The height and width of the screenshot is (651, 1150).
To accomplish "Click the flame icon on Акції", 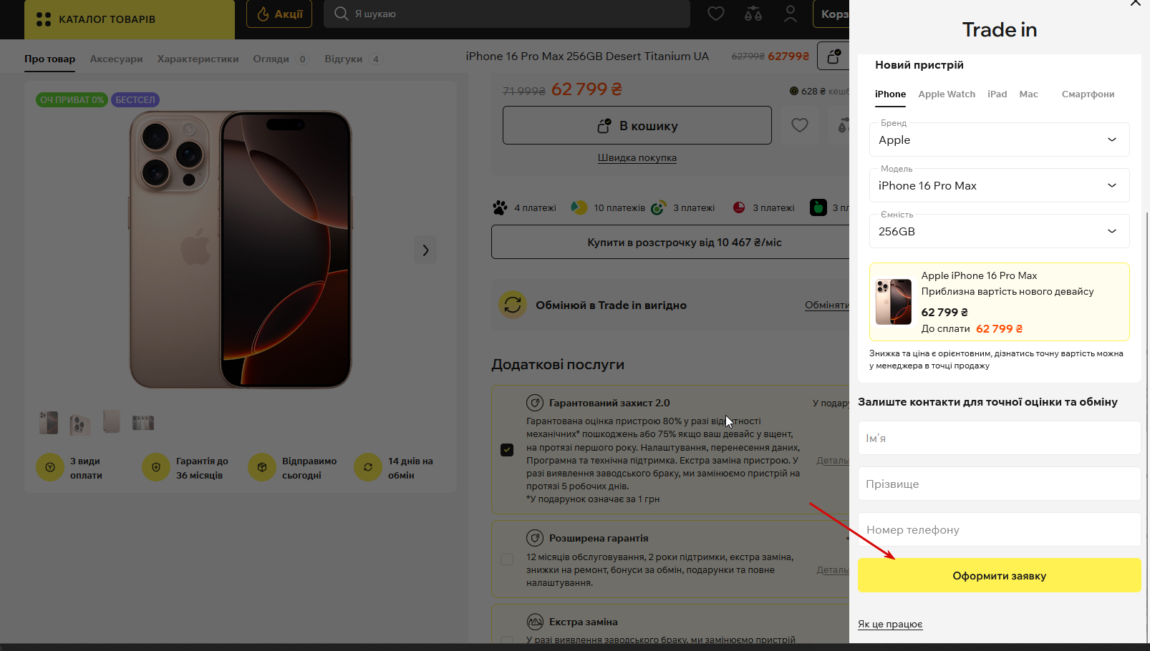I will (x=264, y=14).
